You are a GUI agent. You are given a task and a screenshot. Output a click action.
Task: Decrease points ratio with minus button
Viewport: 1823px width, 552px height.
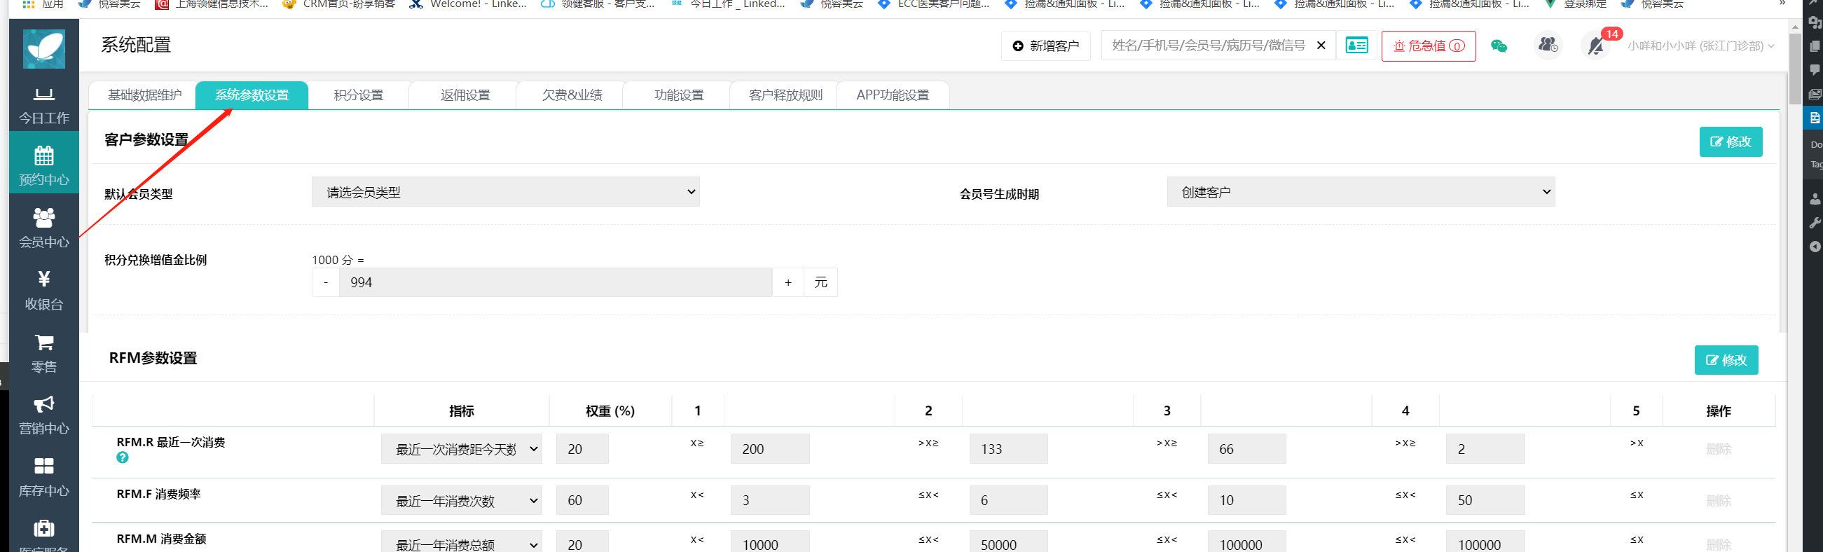(x=326, y=282)
